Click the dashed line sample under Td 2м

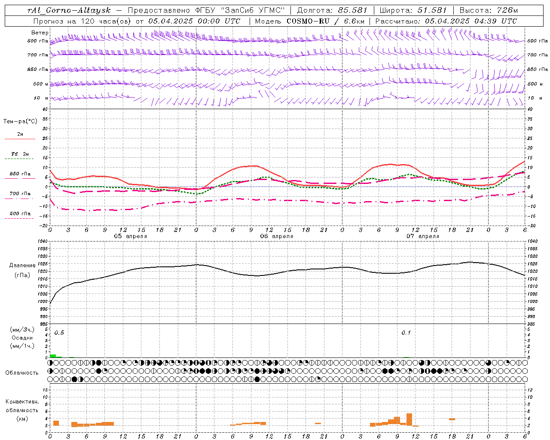20,159
